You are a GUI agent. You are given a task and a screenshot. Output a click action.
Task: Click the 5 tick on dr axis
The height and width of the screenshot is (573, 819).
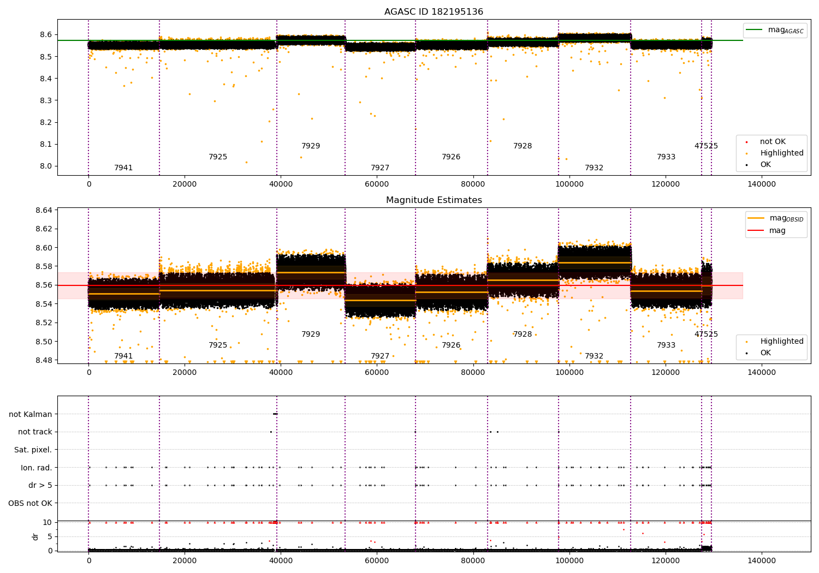(x=50, y=536)
